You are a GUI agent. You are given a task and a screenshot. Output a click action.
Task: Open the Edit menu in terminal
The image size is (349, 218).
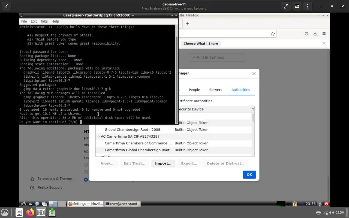pos(34,21)
